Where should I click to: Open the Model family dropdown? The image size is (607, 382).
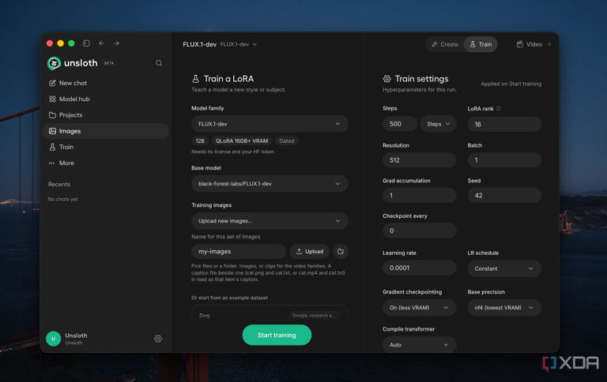(x=270, y=124)
